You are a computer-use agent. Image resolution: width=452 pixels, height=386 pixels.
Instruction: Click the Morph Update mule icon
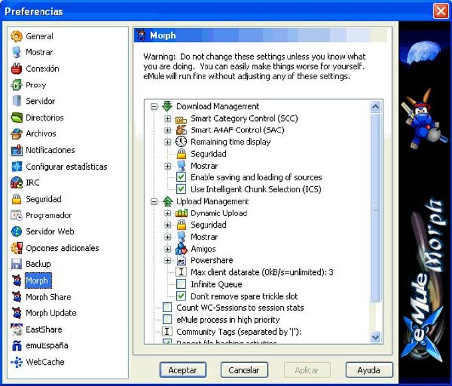tap(17, 313)
